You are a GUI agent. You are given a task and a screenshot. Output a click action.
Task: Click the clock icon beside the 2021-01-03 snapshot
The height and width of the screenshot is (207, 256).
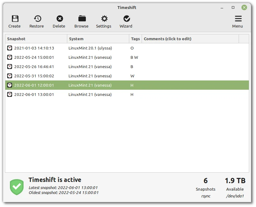pyautogui.click(x=10, y=48)
